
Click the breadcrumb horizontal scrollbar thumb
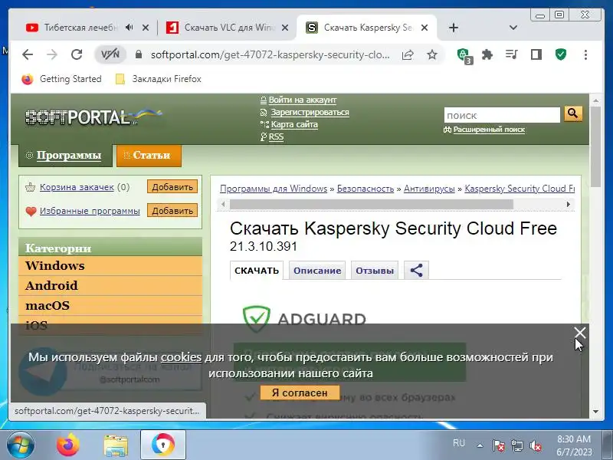tap(372, 204)
